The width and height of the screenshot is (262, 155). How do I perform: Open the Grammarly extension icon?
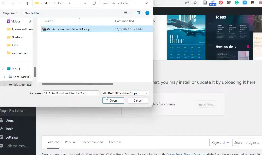pos(237,3)
